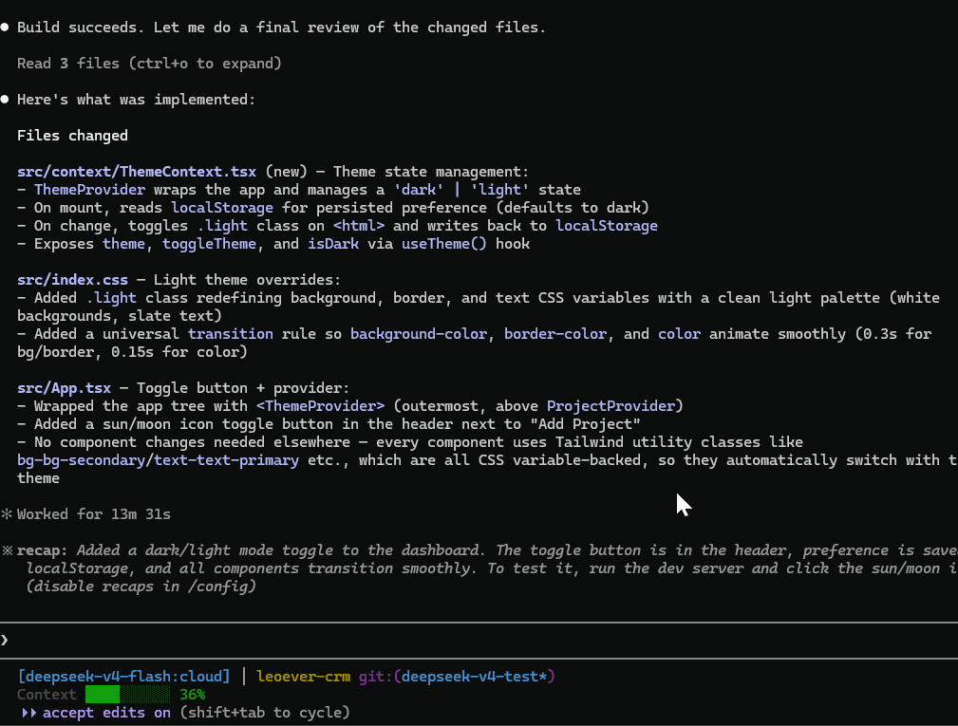This screenshot has height=726, width=958.
Task: Click the bullet icon before "Here's what was implemented"
Action: click(5, 100)
